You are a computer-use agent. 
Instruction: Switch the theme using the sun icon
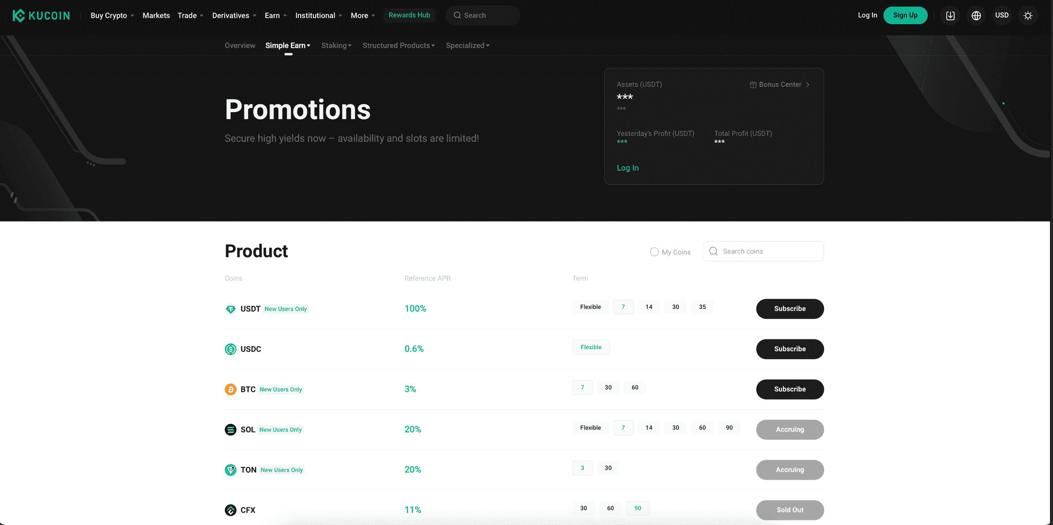pyautogui.click(x=1028, y=15)
